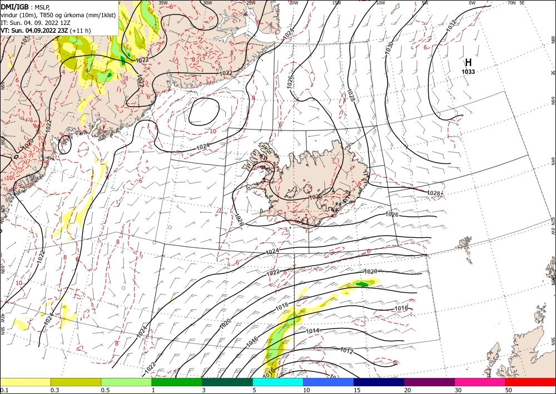Select the pink 30–50 legend swatch
556x394 pixels.
[x=480, y=382]
